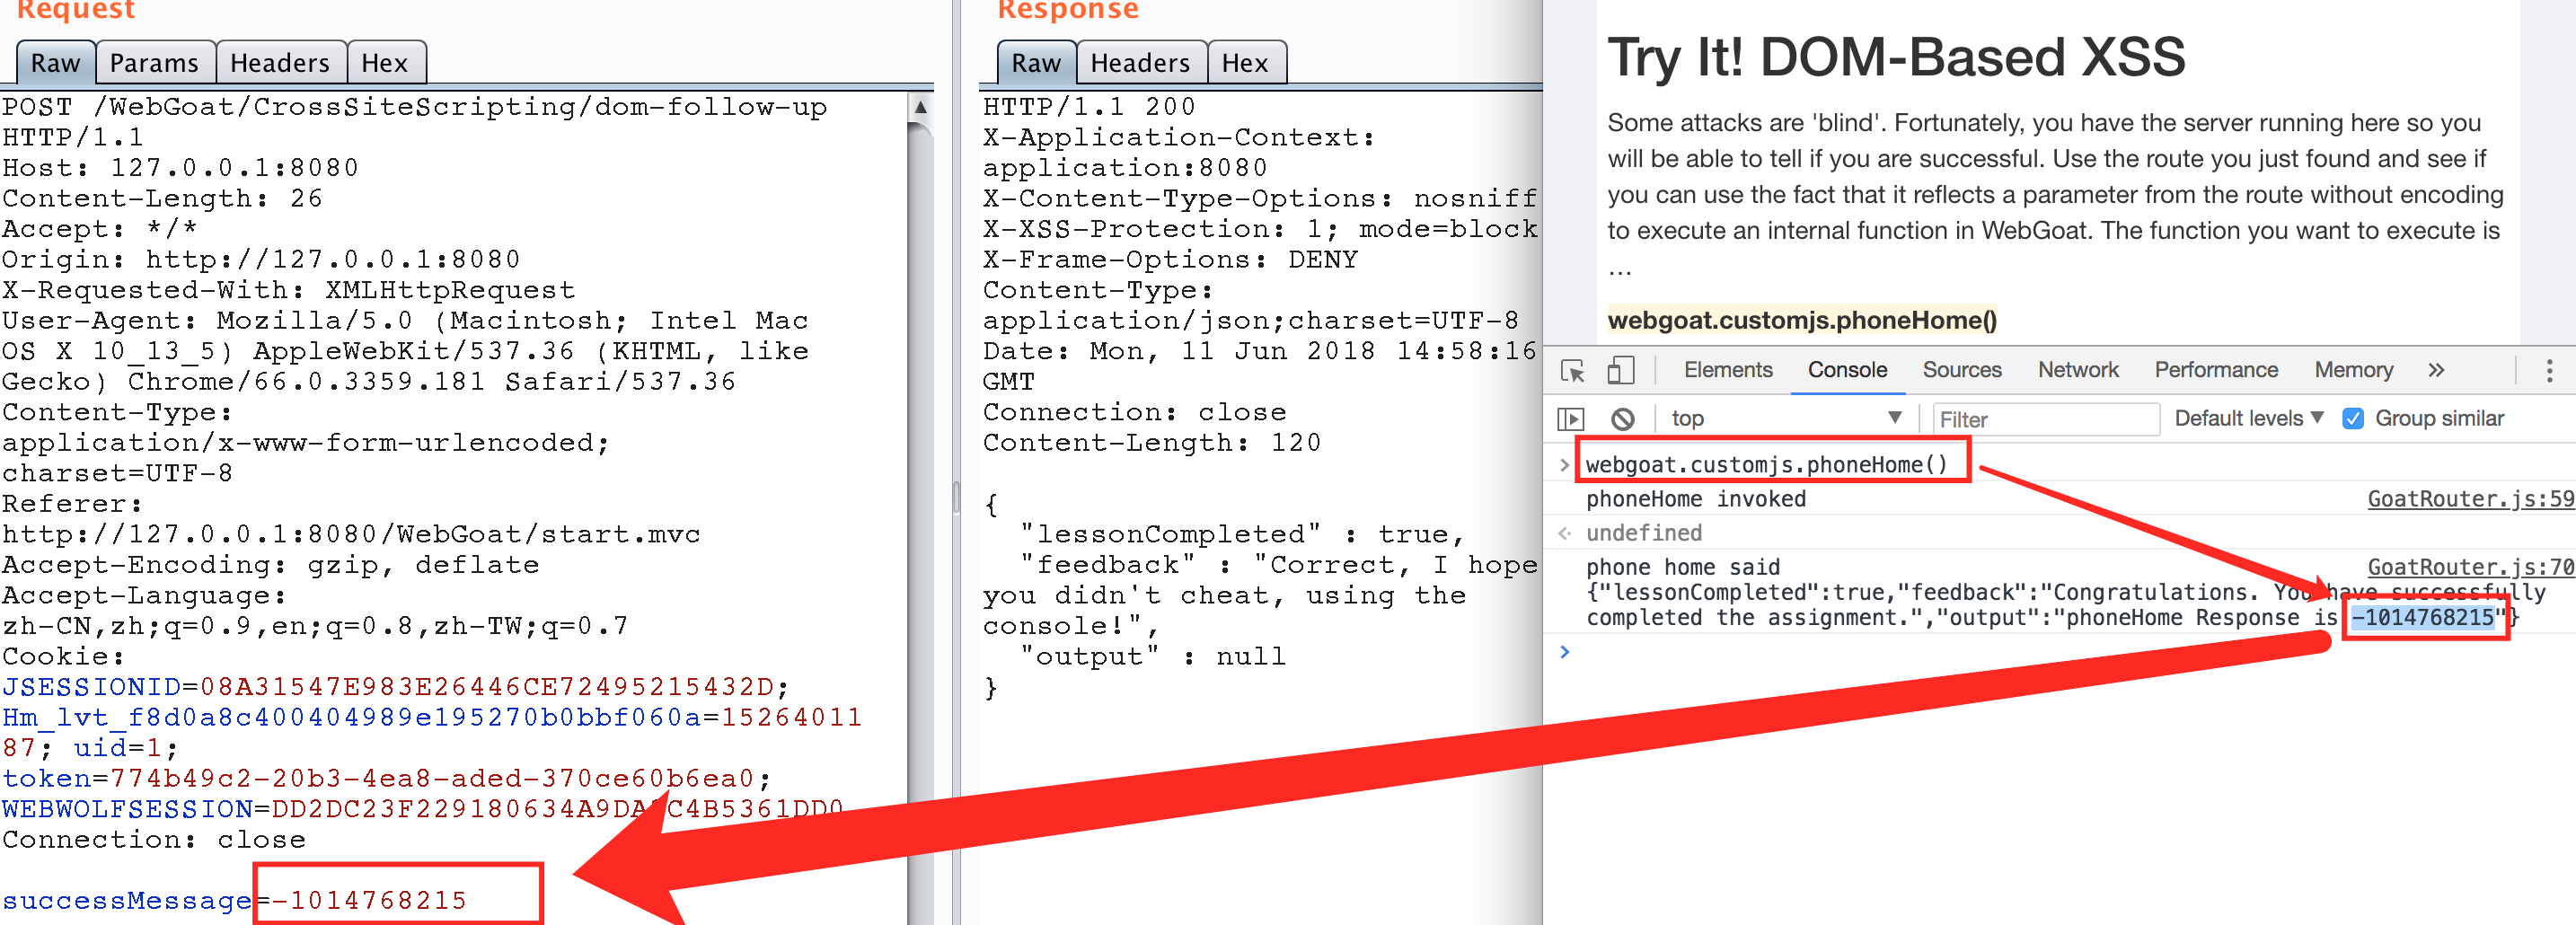Click the token cookie line in request
Screen dimensions: 2576x925
tap(386, 779)
